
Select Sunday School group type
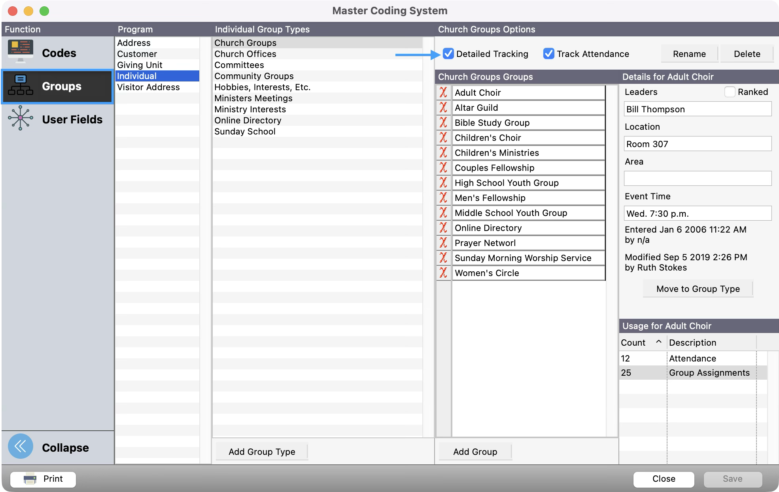coord(318,131)
